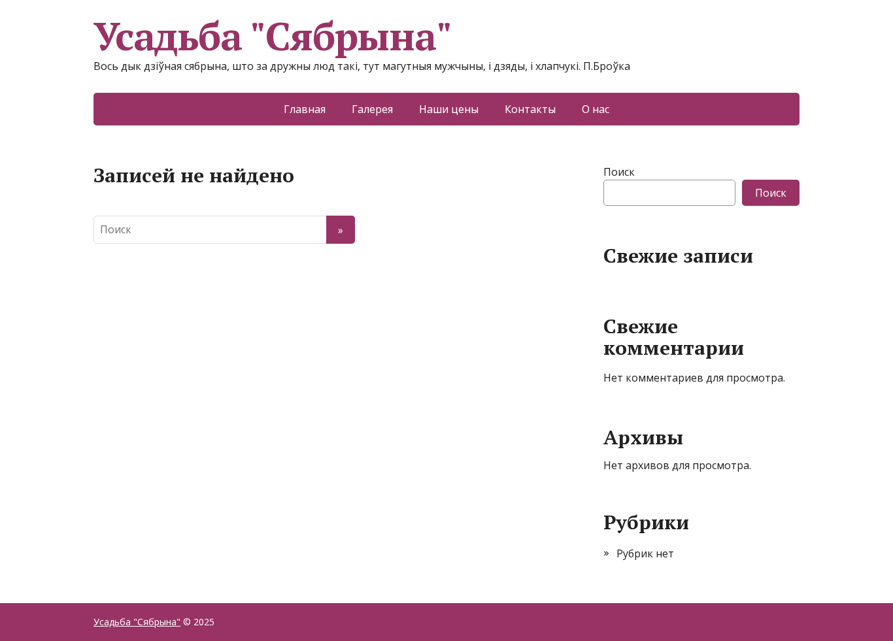Select the tagline quote by П.Броўка

coord(362,66)
